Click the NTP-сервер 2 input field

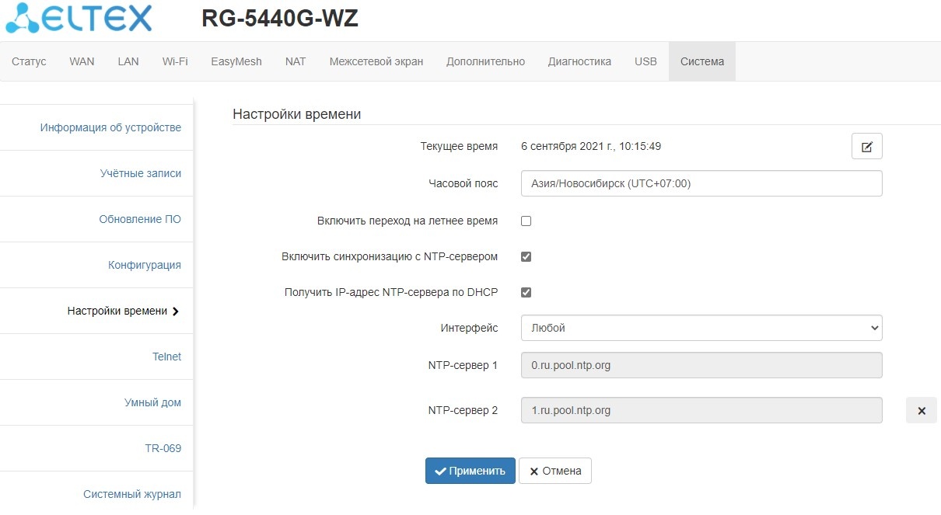(701, 410)
